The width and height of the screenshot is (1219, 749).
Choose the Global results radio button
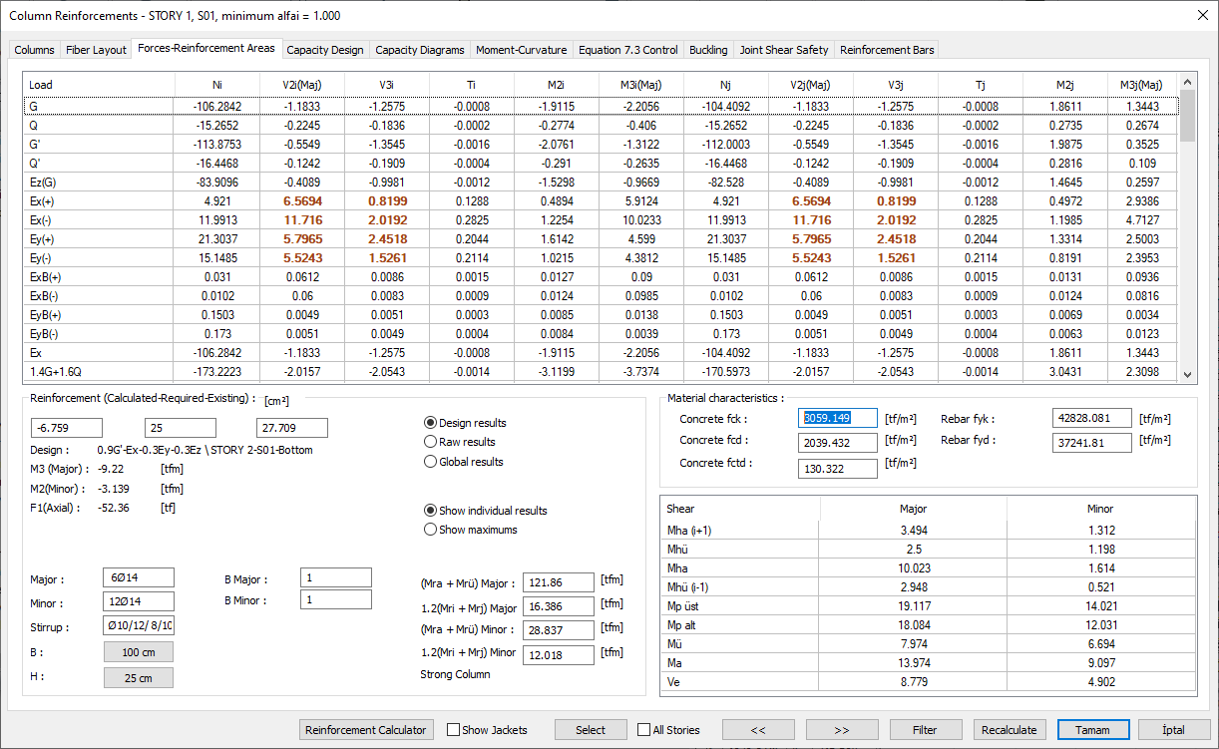[431, 462]
